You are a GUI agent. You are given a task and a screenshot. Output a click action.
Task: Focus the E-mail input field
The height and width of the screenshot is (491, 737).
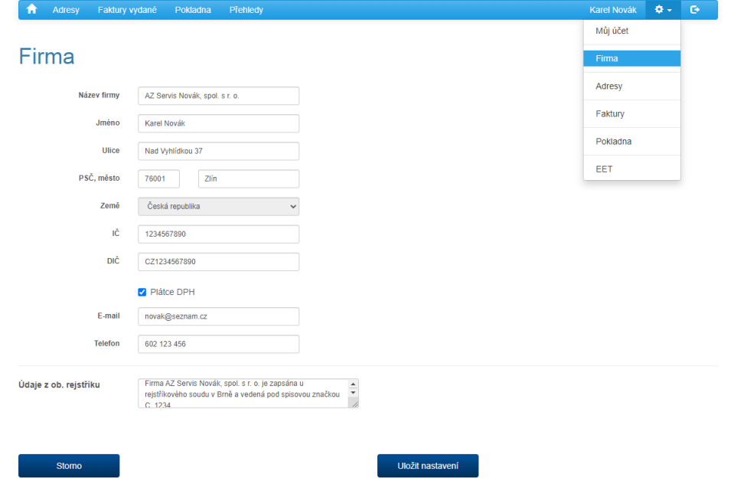click(x=219, y=316)
